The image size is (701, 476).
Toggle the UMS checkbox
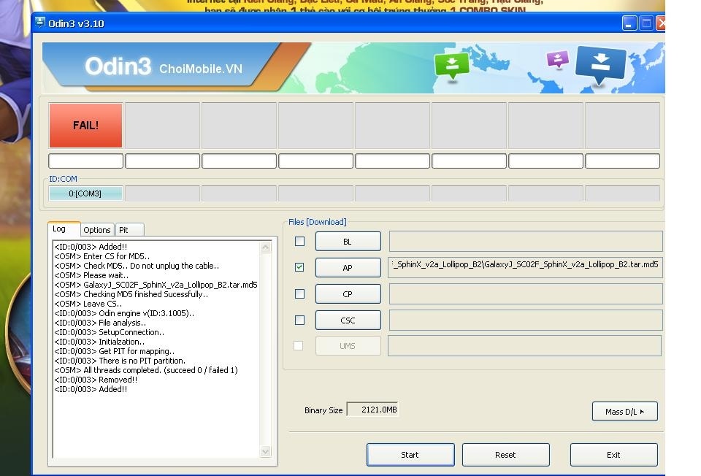pos(298,345)
